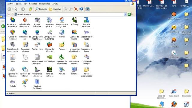Open Escáneres y cámaras

(x=25, y=47)
